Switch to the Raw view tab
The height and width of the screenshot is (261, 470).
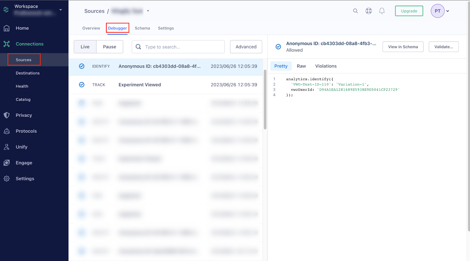pos(301,66)
